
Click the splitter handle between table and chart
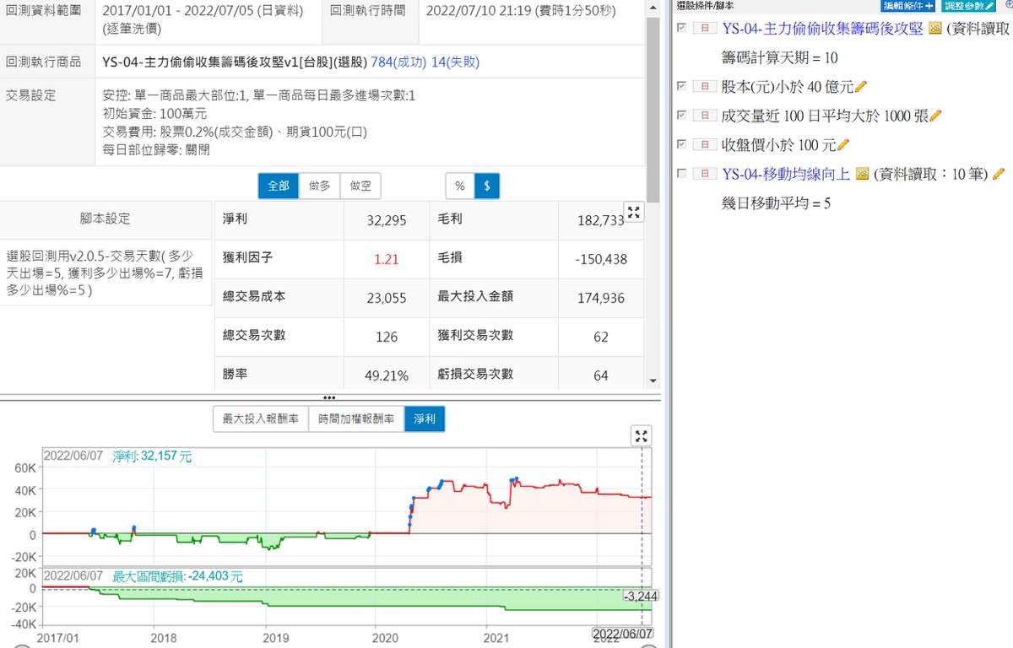tap(329, 397)
